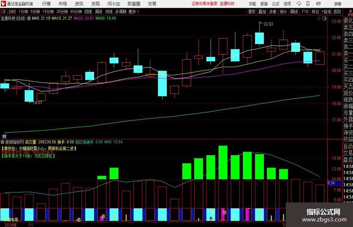Click the 22.93 high price label

tap(268, 24)
